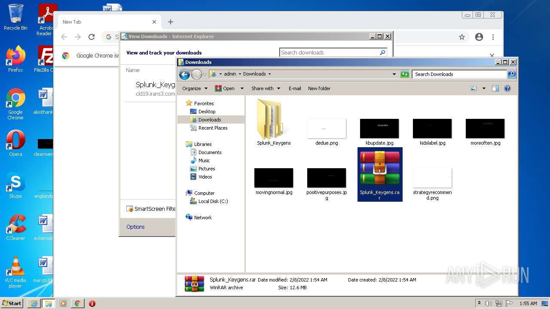Click inside the Search Downloads field
The height and width of the screenshot is (309, 550).
[x=459, y=74]
